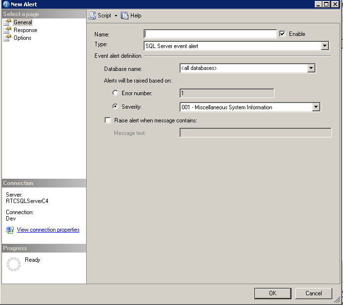Expand the Database name dropdown arrow
Viewport: 343px width, 305px height.
(x=311, y=68)
